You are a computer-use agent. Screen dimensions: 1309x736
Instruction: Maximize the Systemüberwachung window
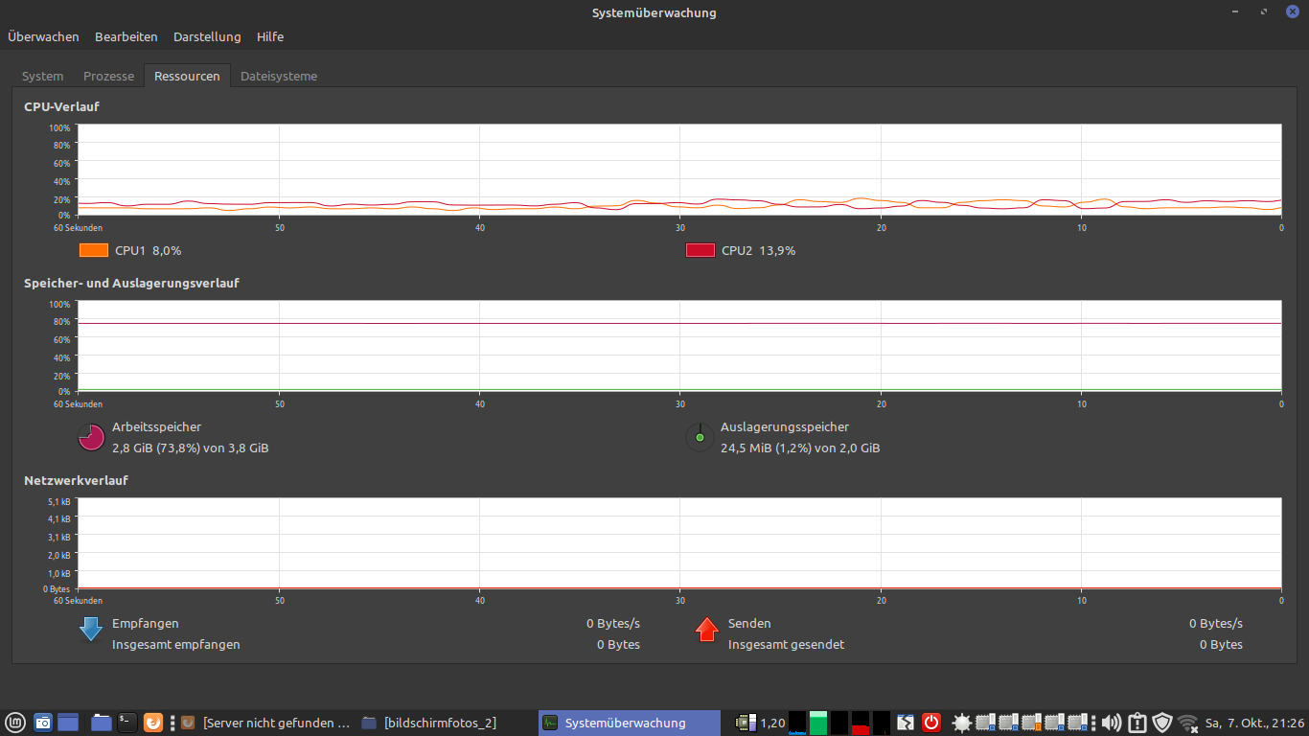(x=1265, y=12)
